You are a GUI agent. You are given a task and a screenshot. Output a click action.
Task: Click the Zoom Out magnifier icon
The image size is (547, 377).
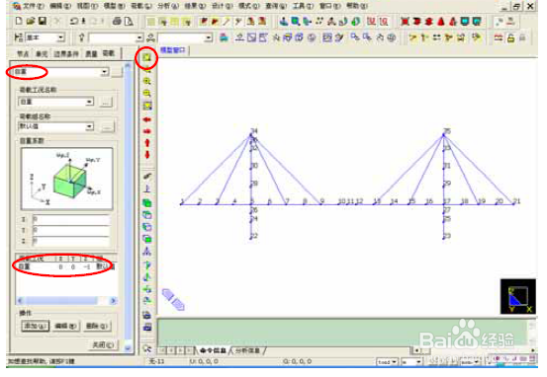click(x=147, y=94)
